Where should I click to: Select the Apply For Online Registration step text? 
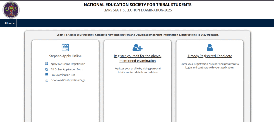[x=68, y=64]
